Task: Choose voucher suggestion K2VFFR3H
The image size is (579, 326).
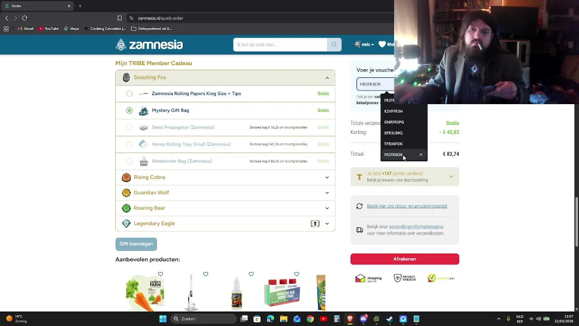Action: pos(404,111)
